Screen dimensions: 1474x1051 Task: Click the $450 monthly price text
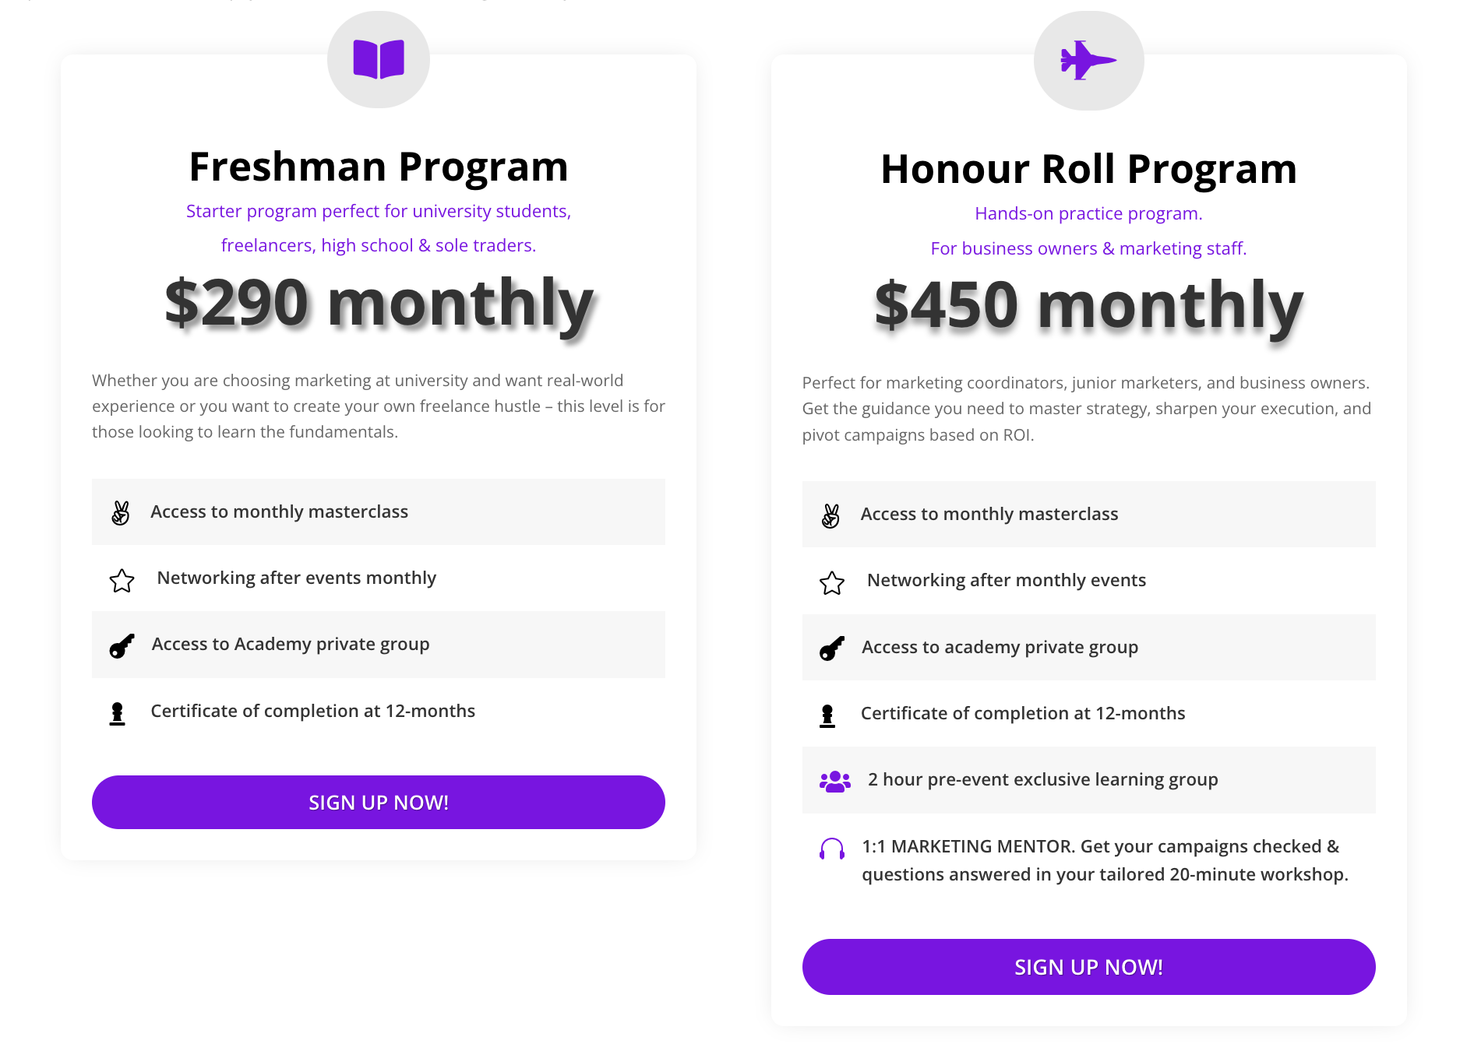click(x=1088, y=305)
